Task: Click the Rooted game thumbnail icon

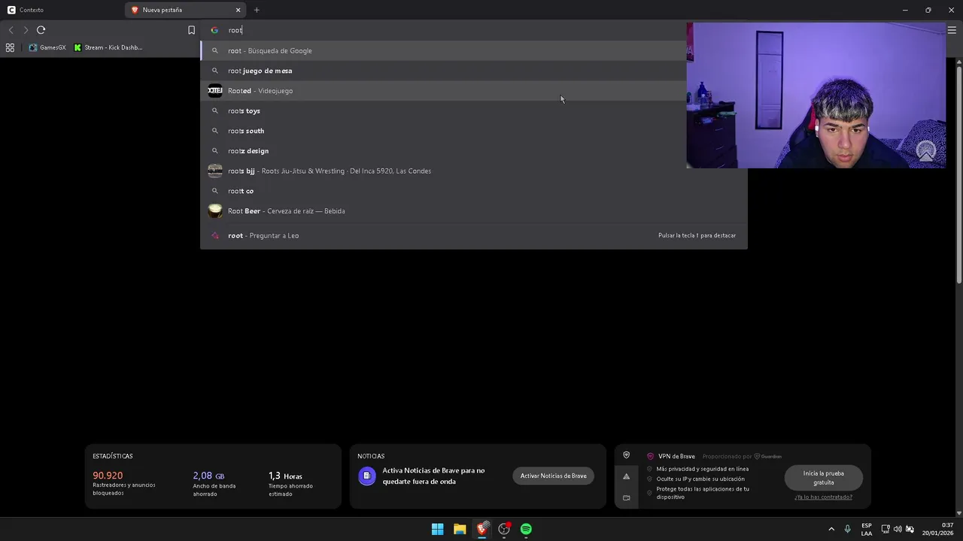Action: point(215,91)
